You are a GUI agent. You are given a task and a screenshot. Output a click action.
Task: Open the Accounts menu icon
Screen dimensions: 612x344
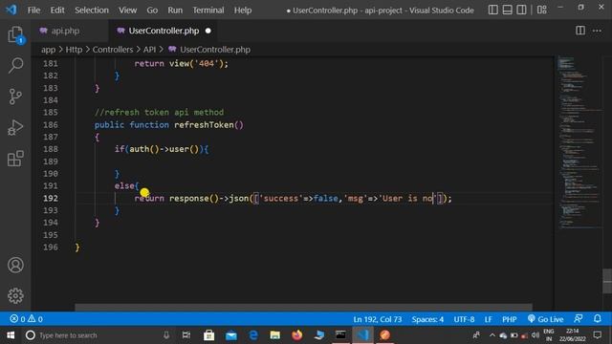point(15,266)
